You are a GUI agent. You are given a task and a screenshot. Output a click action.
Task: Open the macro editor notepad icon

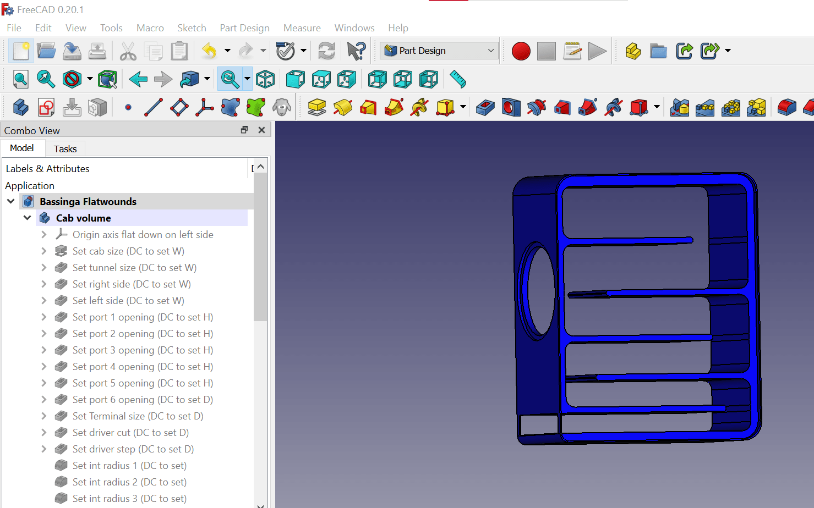[x=572, y=51]
